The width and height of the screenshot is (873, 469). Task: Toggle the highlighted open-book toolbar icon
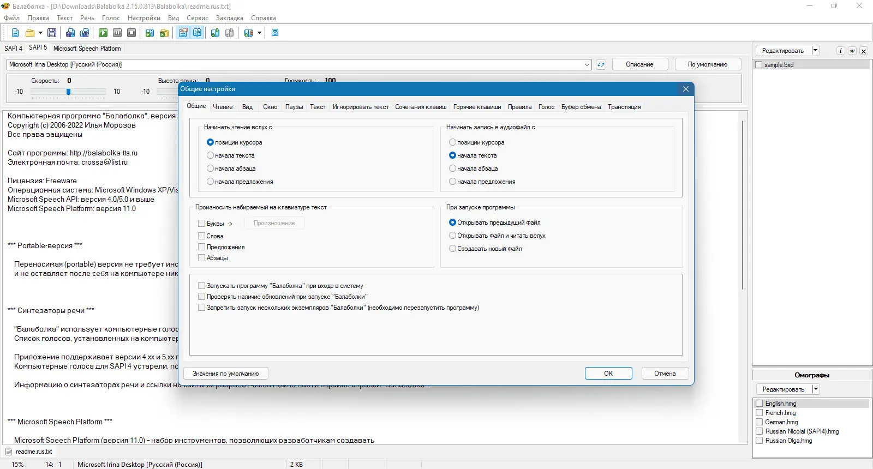[197, 33]
